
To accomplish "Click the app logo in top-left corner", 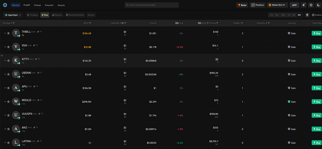I will click(x=5, y=5).
